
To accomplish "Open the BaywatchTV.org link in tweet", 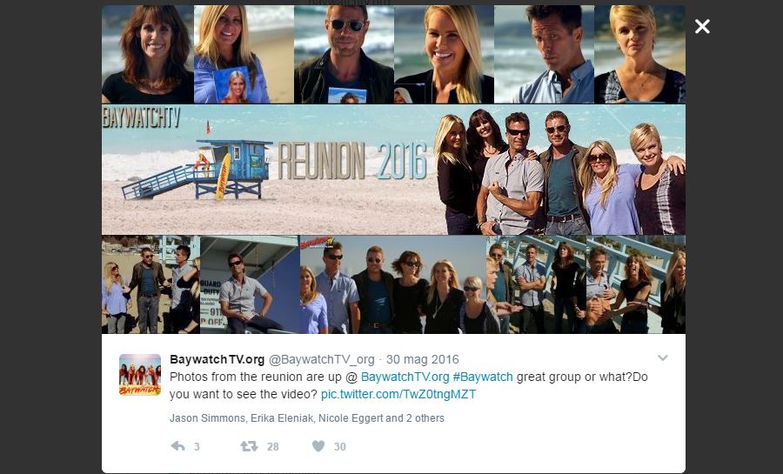I will pyautogui.click(x=405, y=377).
